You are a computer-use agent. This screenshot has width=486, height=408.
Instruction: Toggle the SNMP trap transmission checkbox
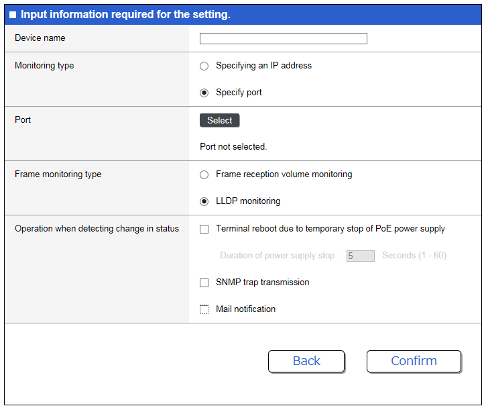click(204, 283)
